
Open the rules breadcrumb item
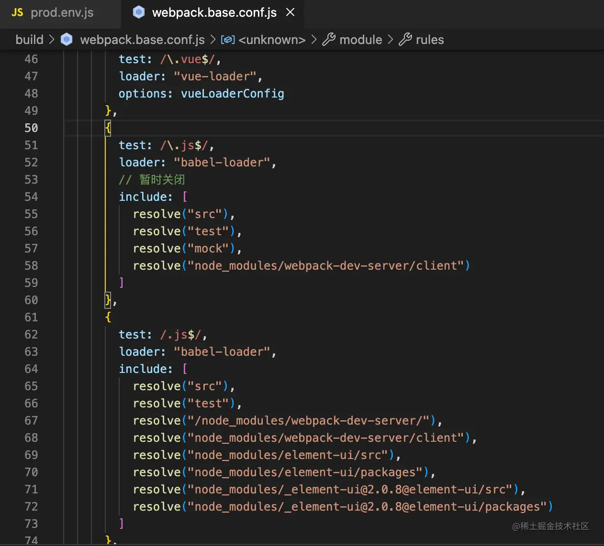430,40
